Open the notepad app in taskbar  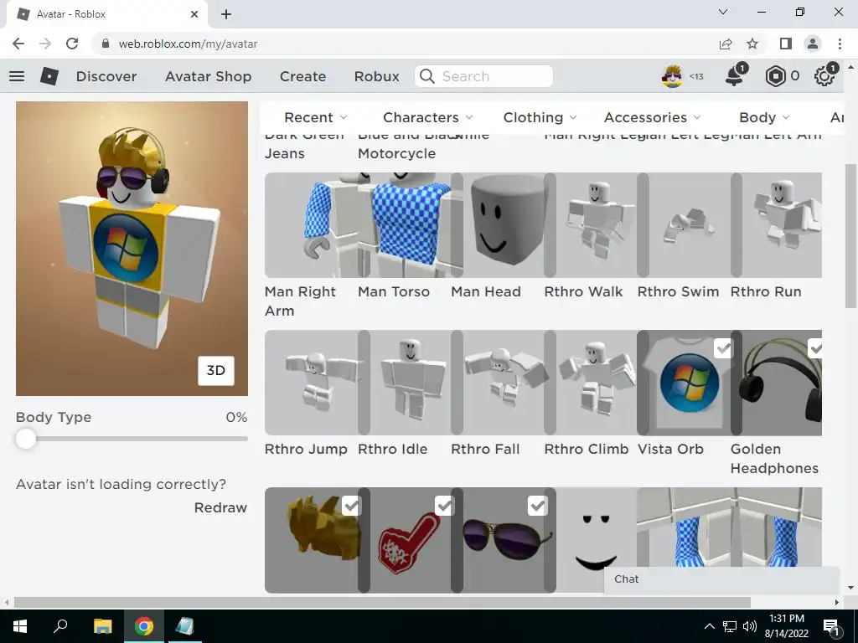point(184,626)
